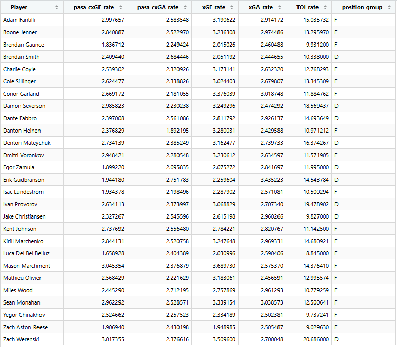
Task: Click value 2.997657 in Adam Fantilli row
Action: tap(113, 20)
